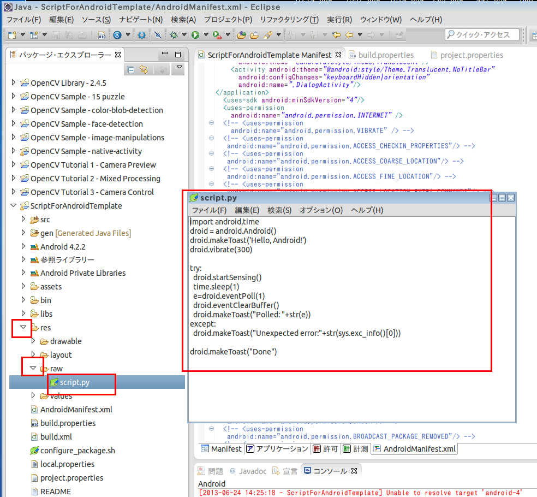Click the External Tools run icon

pos(217,35)
